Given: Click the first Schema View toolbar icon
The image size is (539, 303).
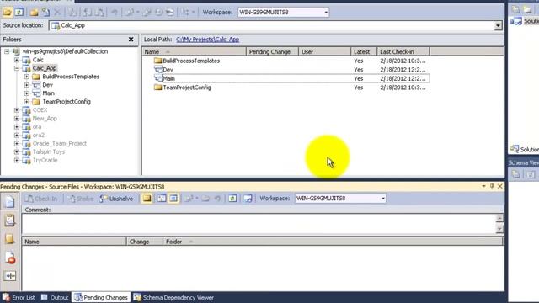Looking at the screenshot, I should coord(516,174).
